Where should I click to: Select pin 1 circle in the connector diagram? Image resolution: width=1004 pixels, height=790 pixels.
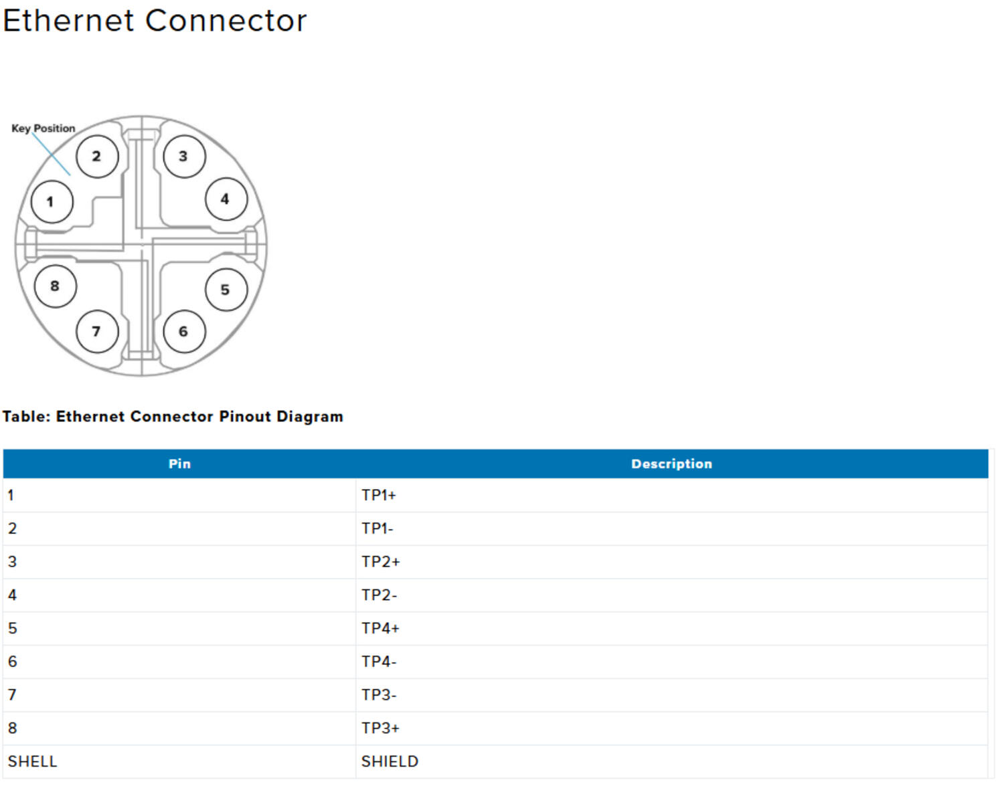51,201
